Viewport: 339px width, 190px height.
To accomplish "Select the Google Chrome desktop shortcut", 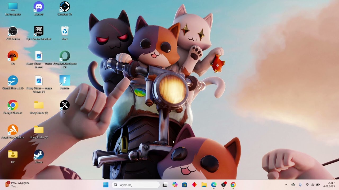I will pyautogui.click(x=13, y=107).
